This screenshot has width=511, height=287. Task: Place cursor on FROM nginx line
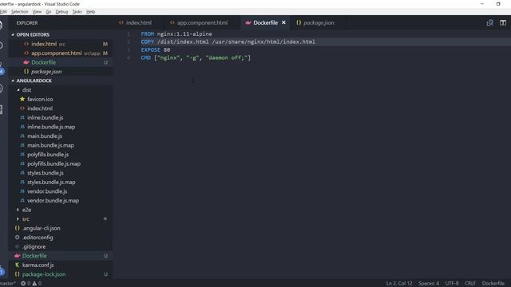(176, 33)
